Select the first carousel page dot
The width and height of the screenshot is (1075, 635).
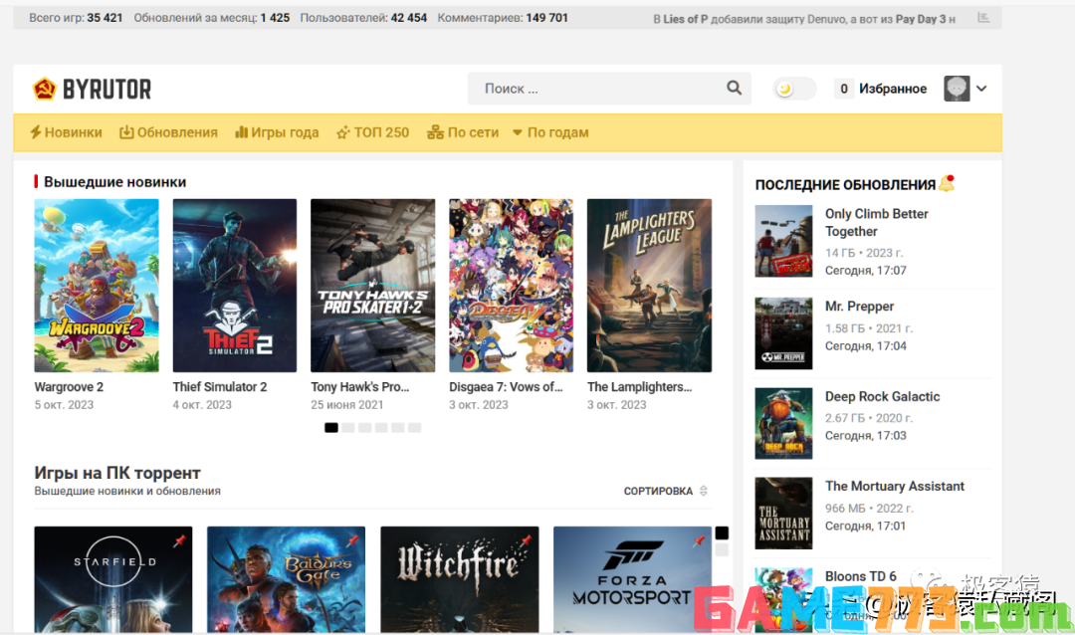(331, 428)
